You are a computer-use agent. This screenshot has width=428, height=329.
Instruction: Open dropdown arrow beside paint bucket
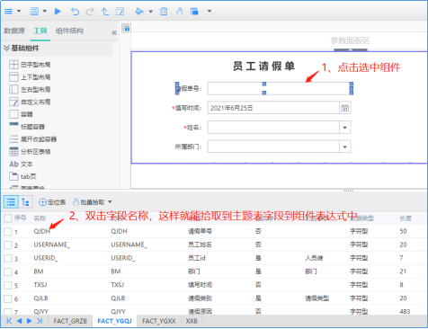tap(150, 12)
